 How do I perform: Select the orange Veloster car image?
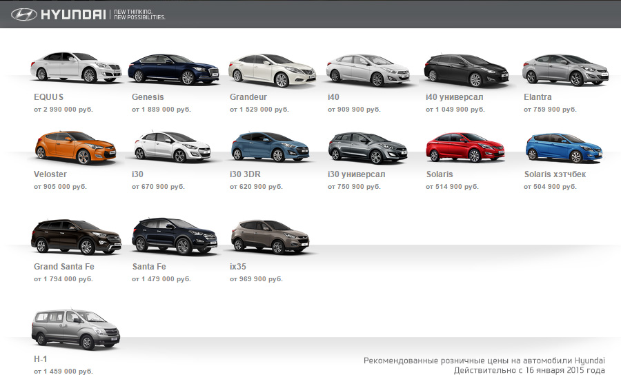click(x=76, y=146)
